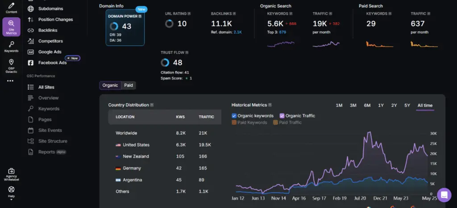Click the Google Ads icon
This screenshot has width=457, height=208.
pos(31,52)
